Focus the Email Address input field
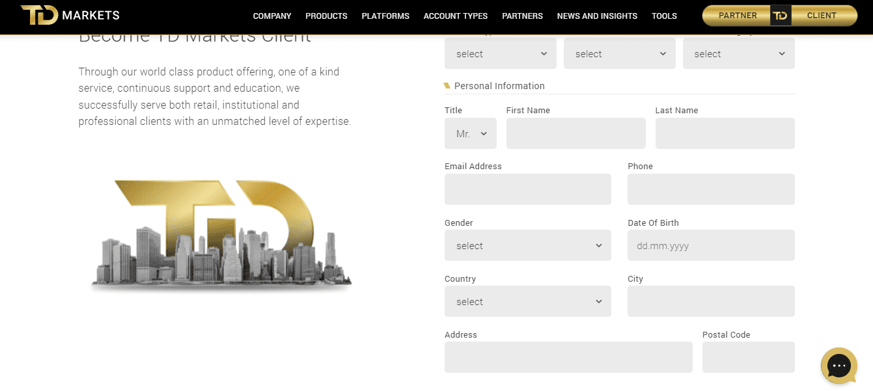The image size is (873, 391). click(528, 189)
